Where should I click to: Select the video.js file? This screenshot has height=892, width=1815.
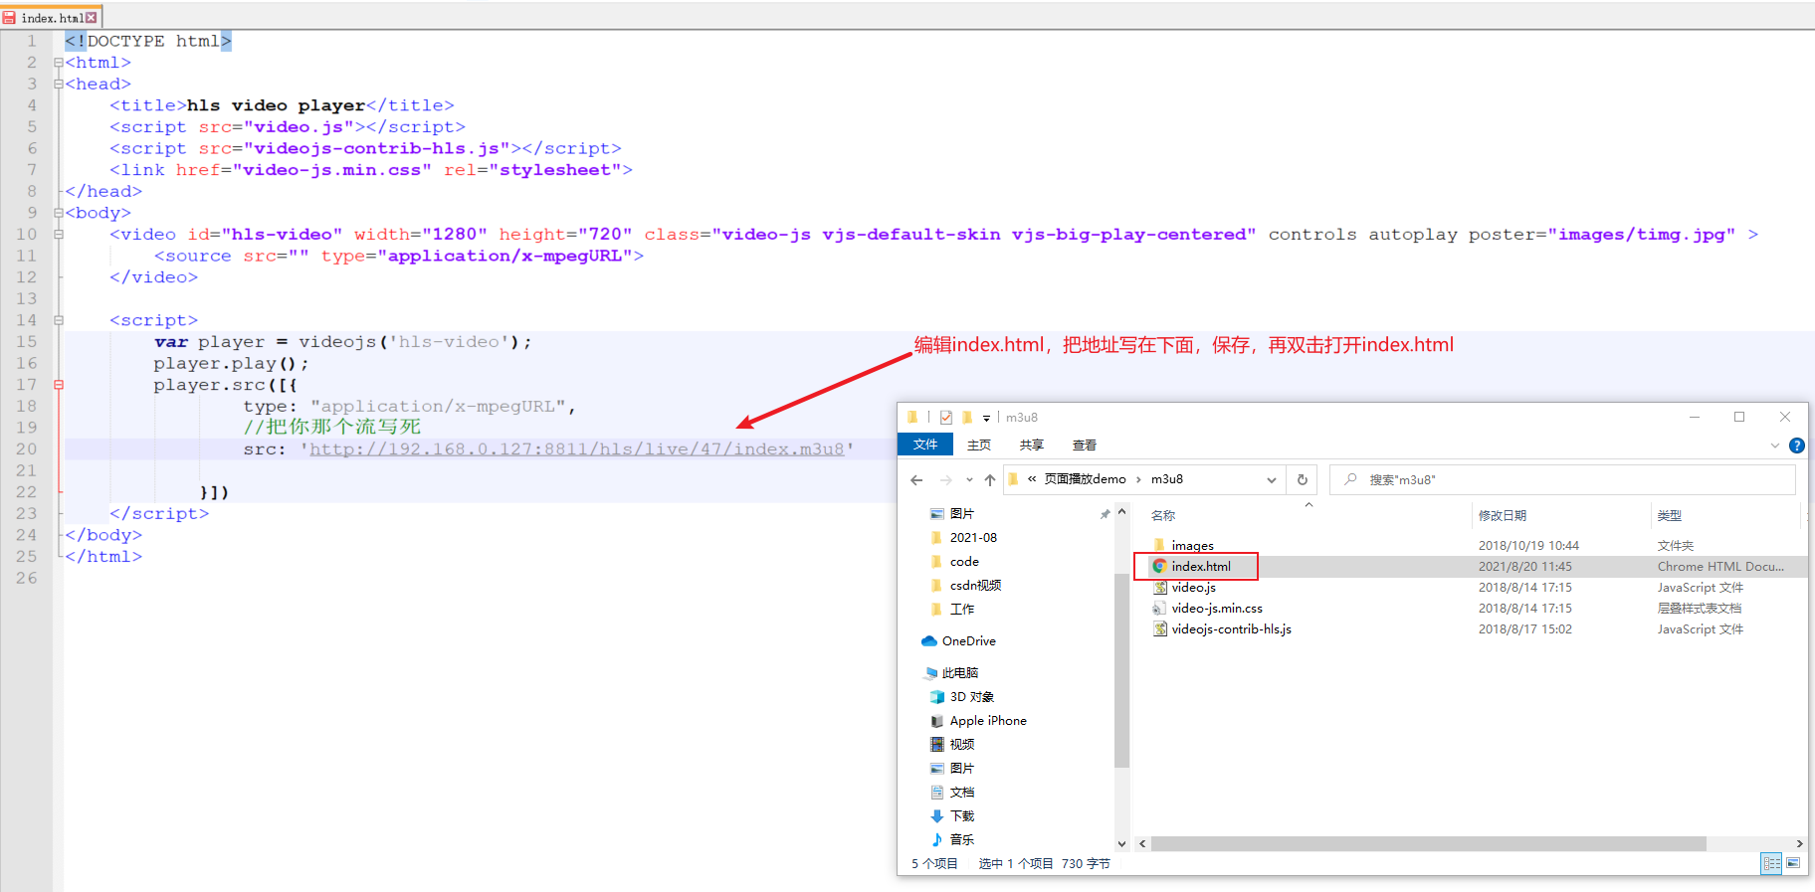pos(1193,587)
